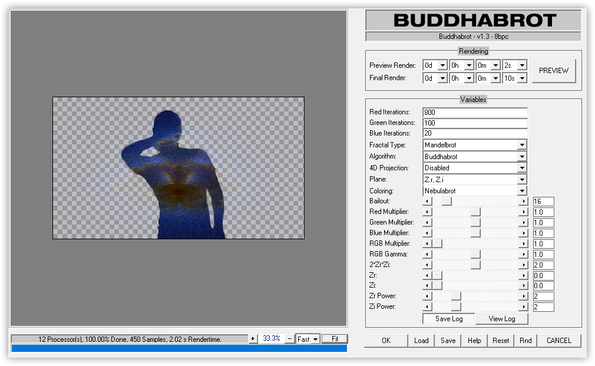Click Green Multiplier left arrow
Viewport: 595px width, 366px height.
tap(427, 222)
